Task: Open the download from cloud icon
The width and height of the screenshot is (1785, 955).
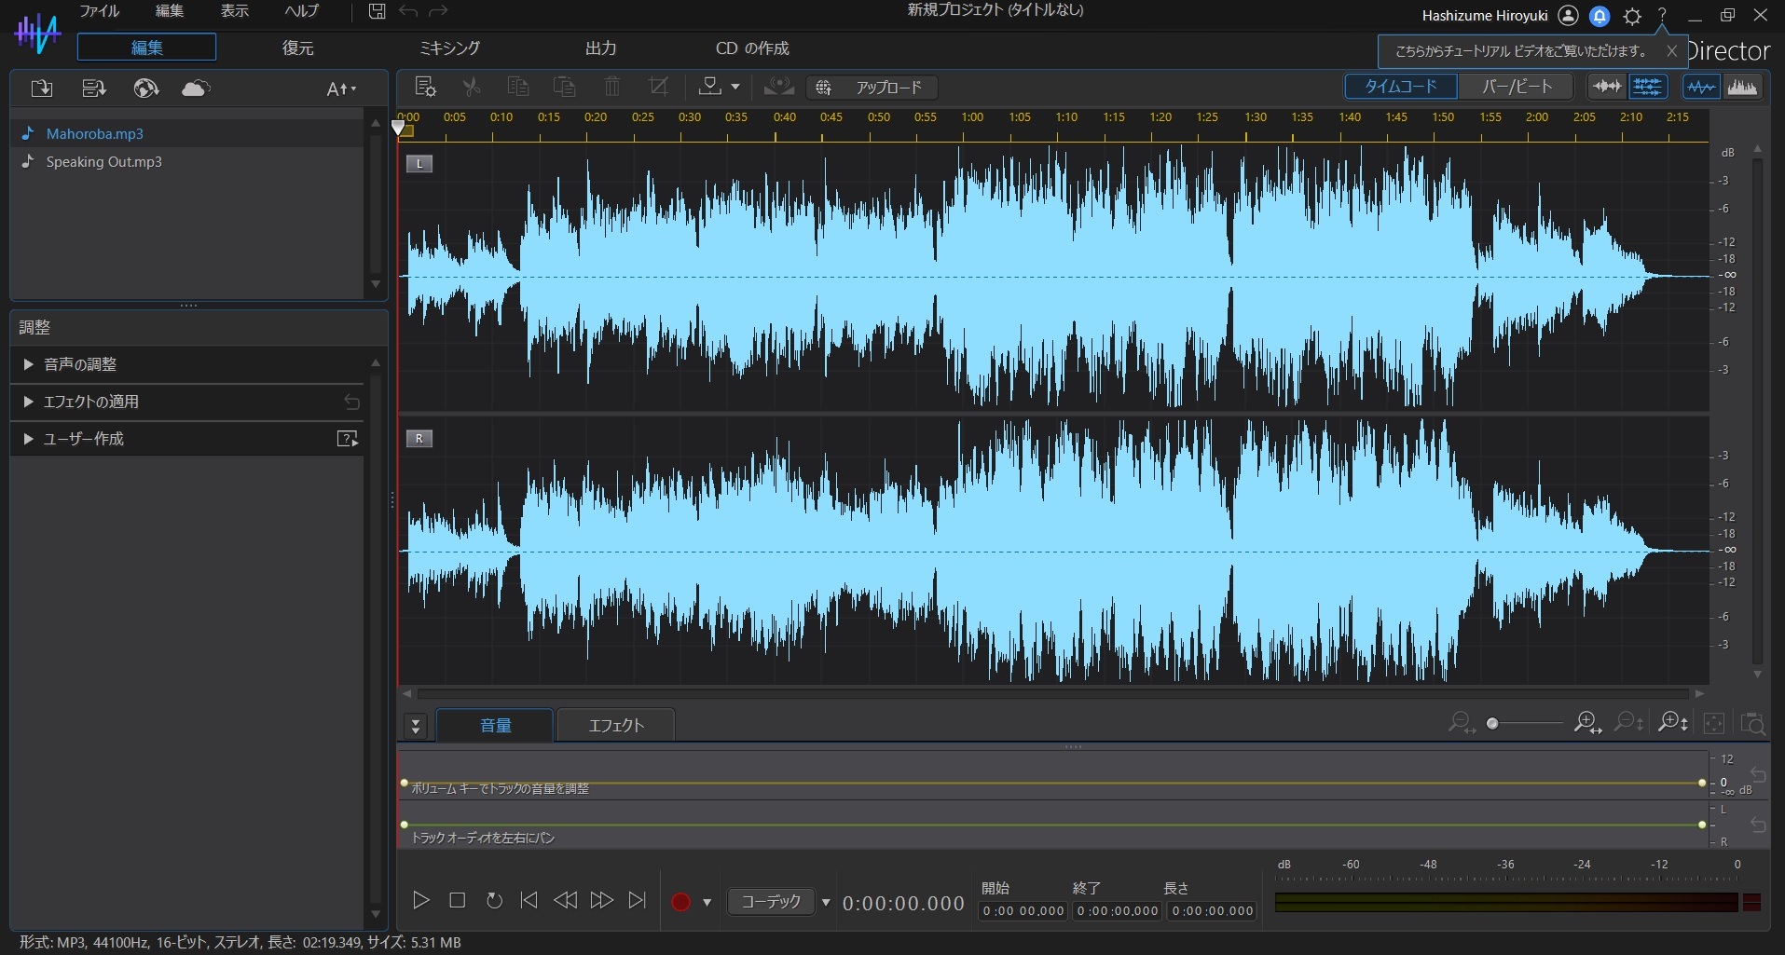Action: (x=195, y=89)
